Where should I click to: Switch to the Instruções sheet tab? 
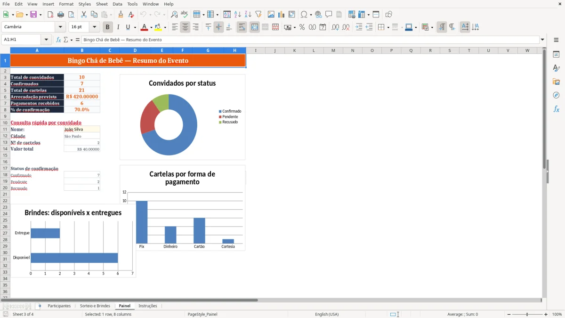coord(148,306)
